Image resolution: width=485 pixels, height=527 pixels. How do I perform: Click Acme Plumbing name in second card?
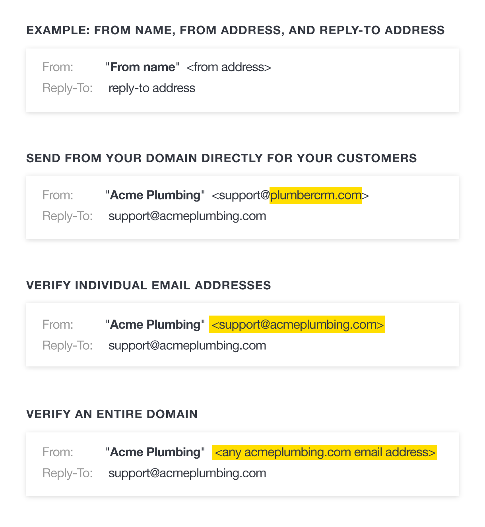tap(155, 195)
